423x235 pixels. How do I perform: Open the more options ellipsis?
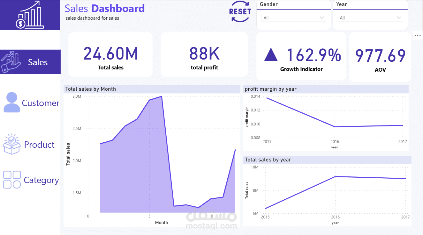point(418,35)
